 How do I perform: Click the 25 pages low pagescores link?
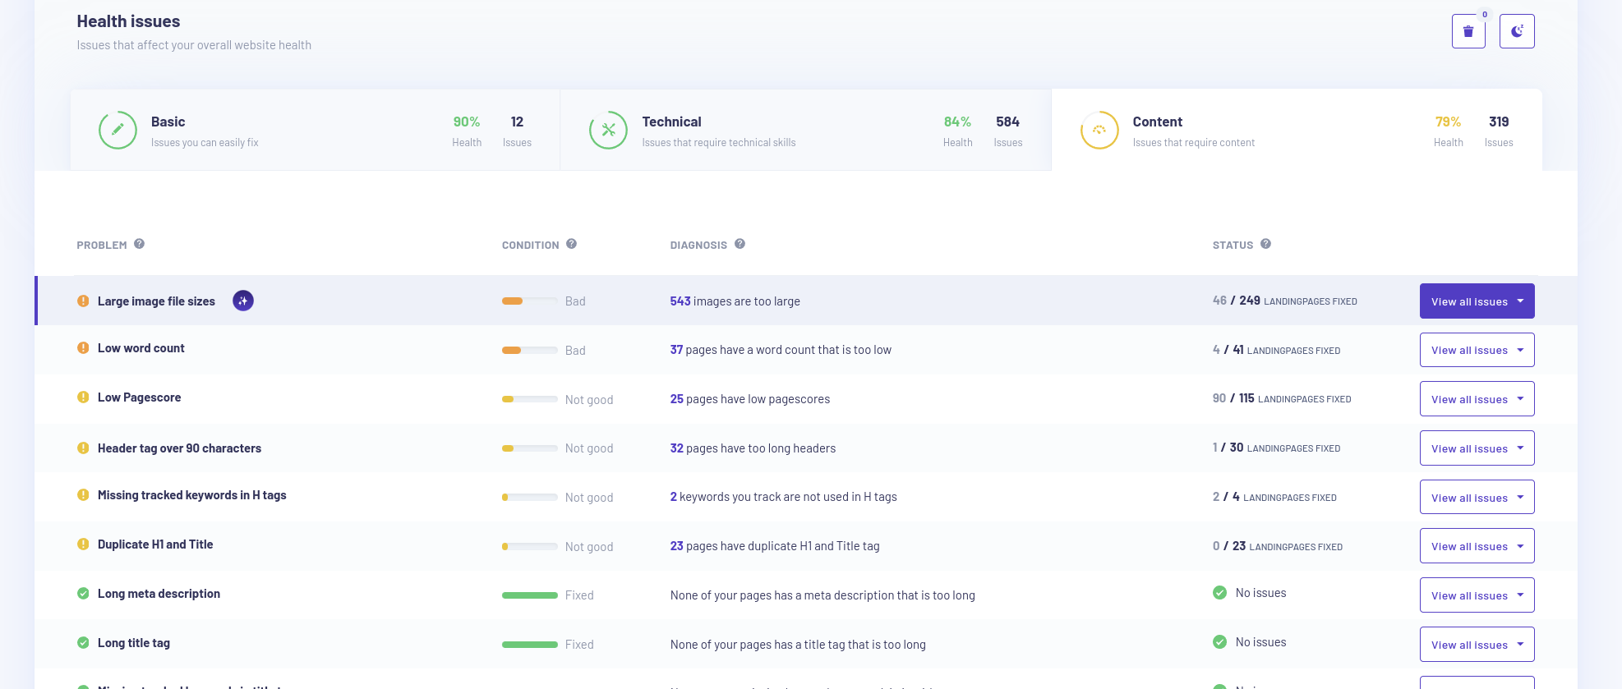pyautogui.click(x=676, y=399)
